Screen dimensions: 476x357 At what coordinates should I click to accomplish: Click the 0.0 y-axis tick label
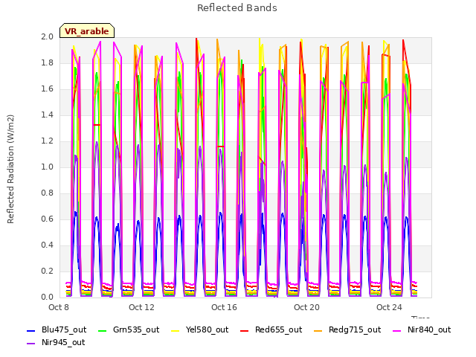(x=47, y=297)
